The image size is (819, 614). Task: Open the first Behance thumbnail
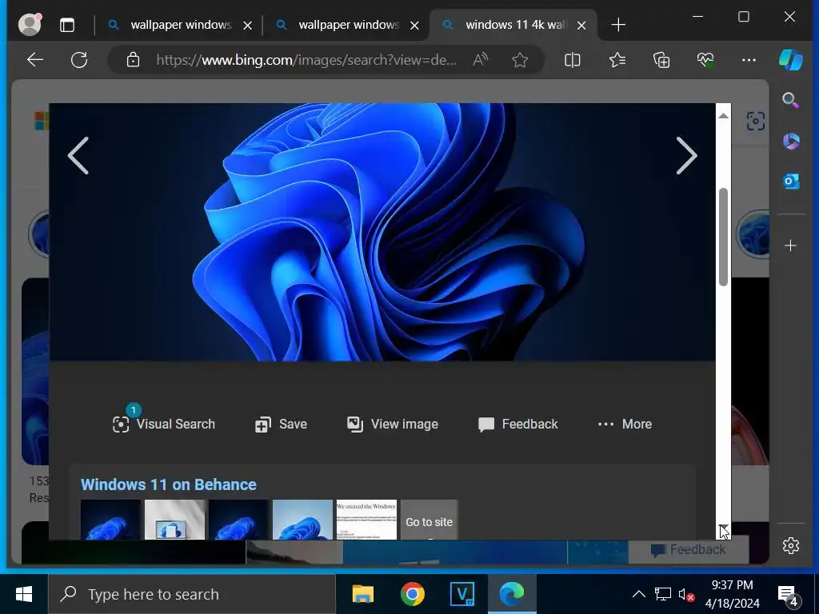point(110,520)
